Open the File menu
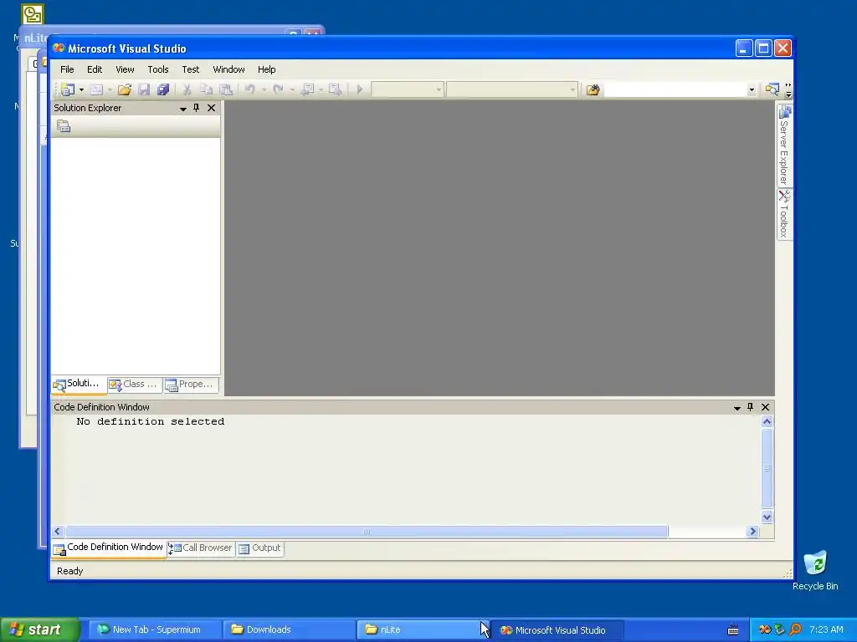The height and width of the screenshot is (642, 857). 67,69
